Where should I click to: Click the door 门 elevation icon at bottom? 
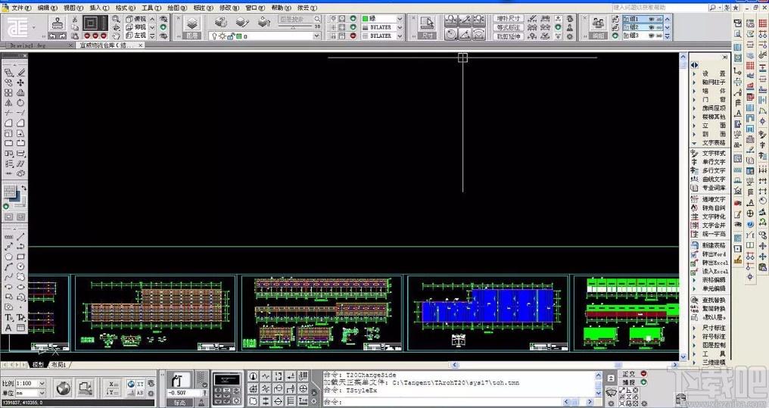coord(179,381)
